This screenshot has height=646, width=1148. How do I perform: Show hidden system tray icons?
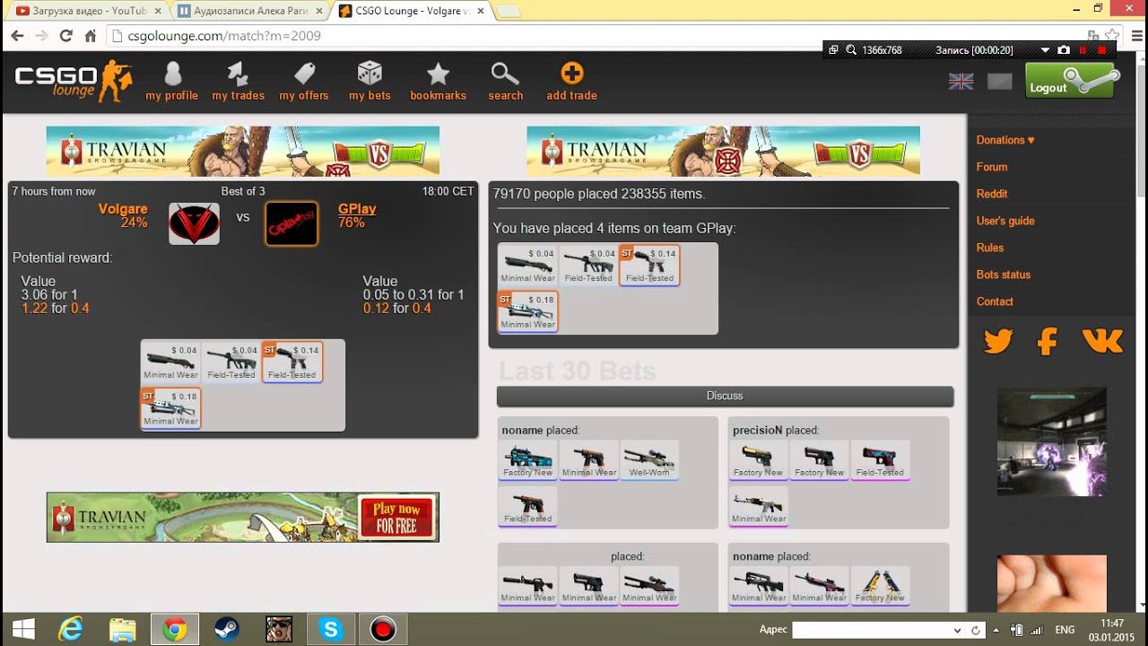(996, 630)
